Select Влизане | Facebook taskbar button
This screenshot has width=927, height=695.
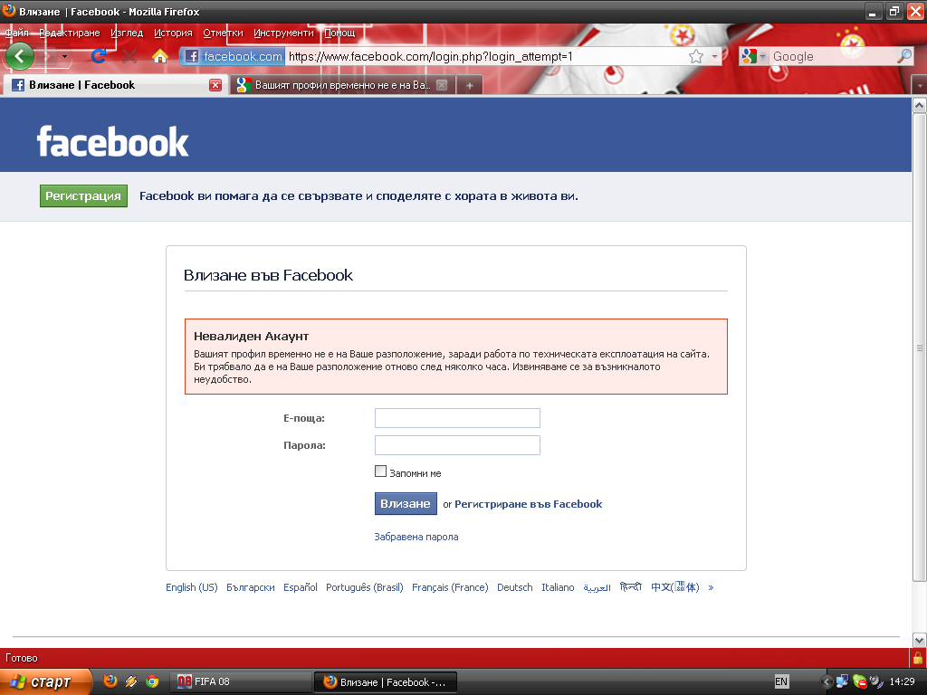click(x=385, y=681)
